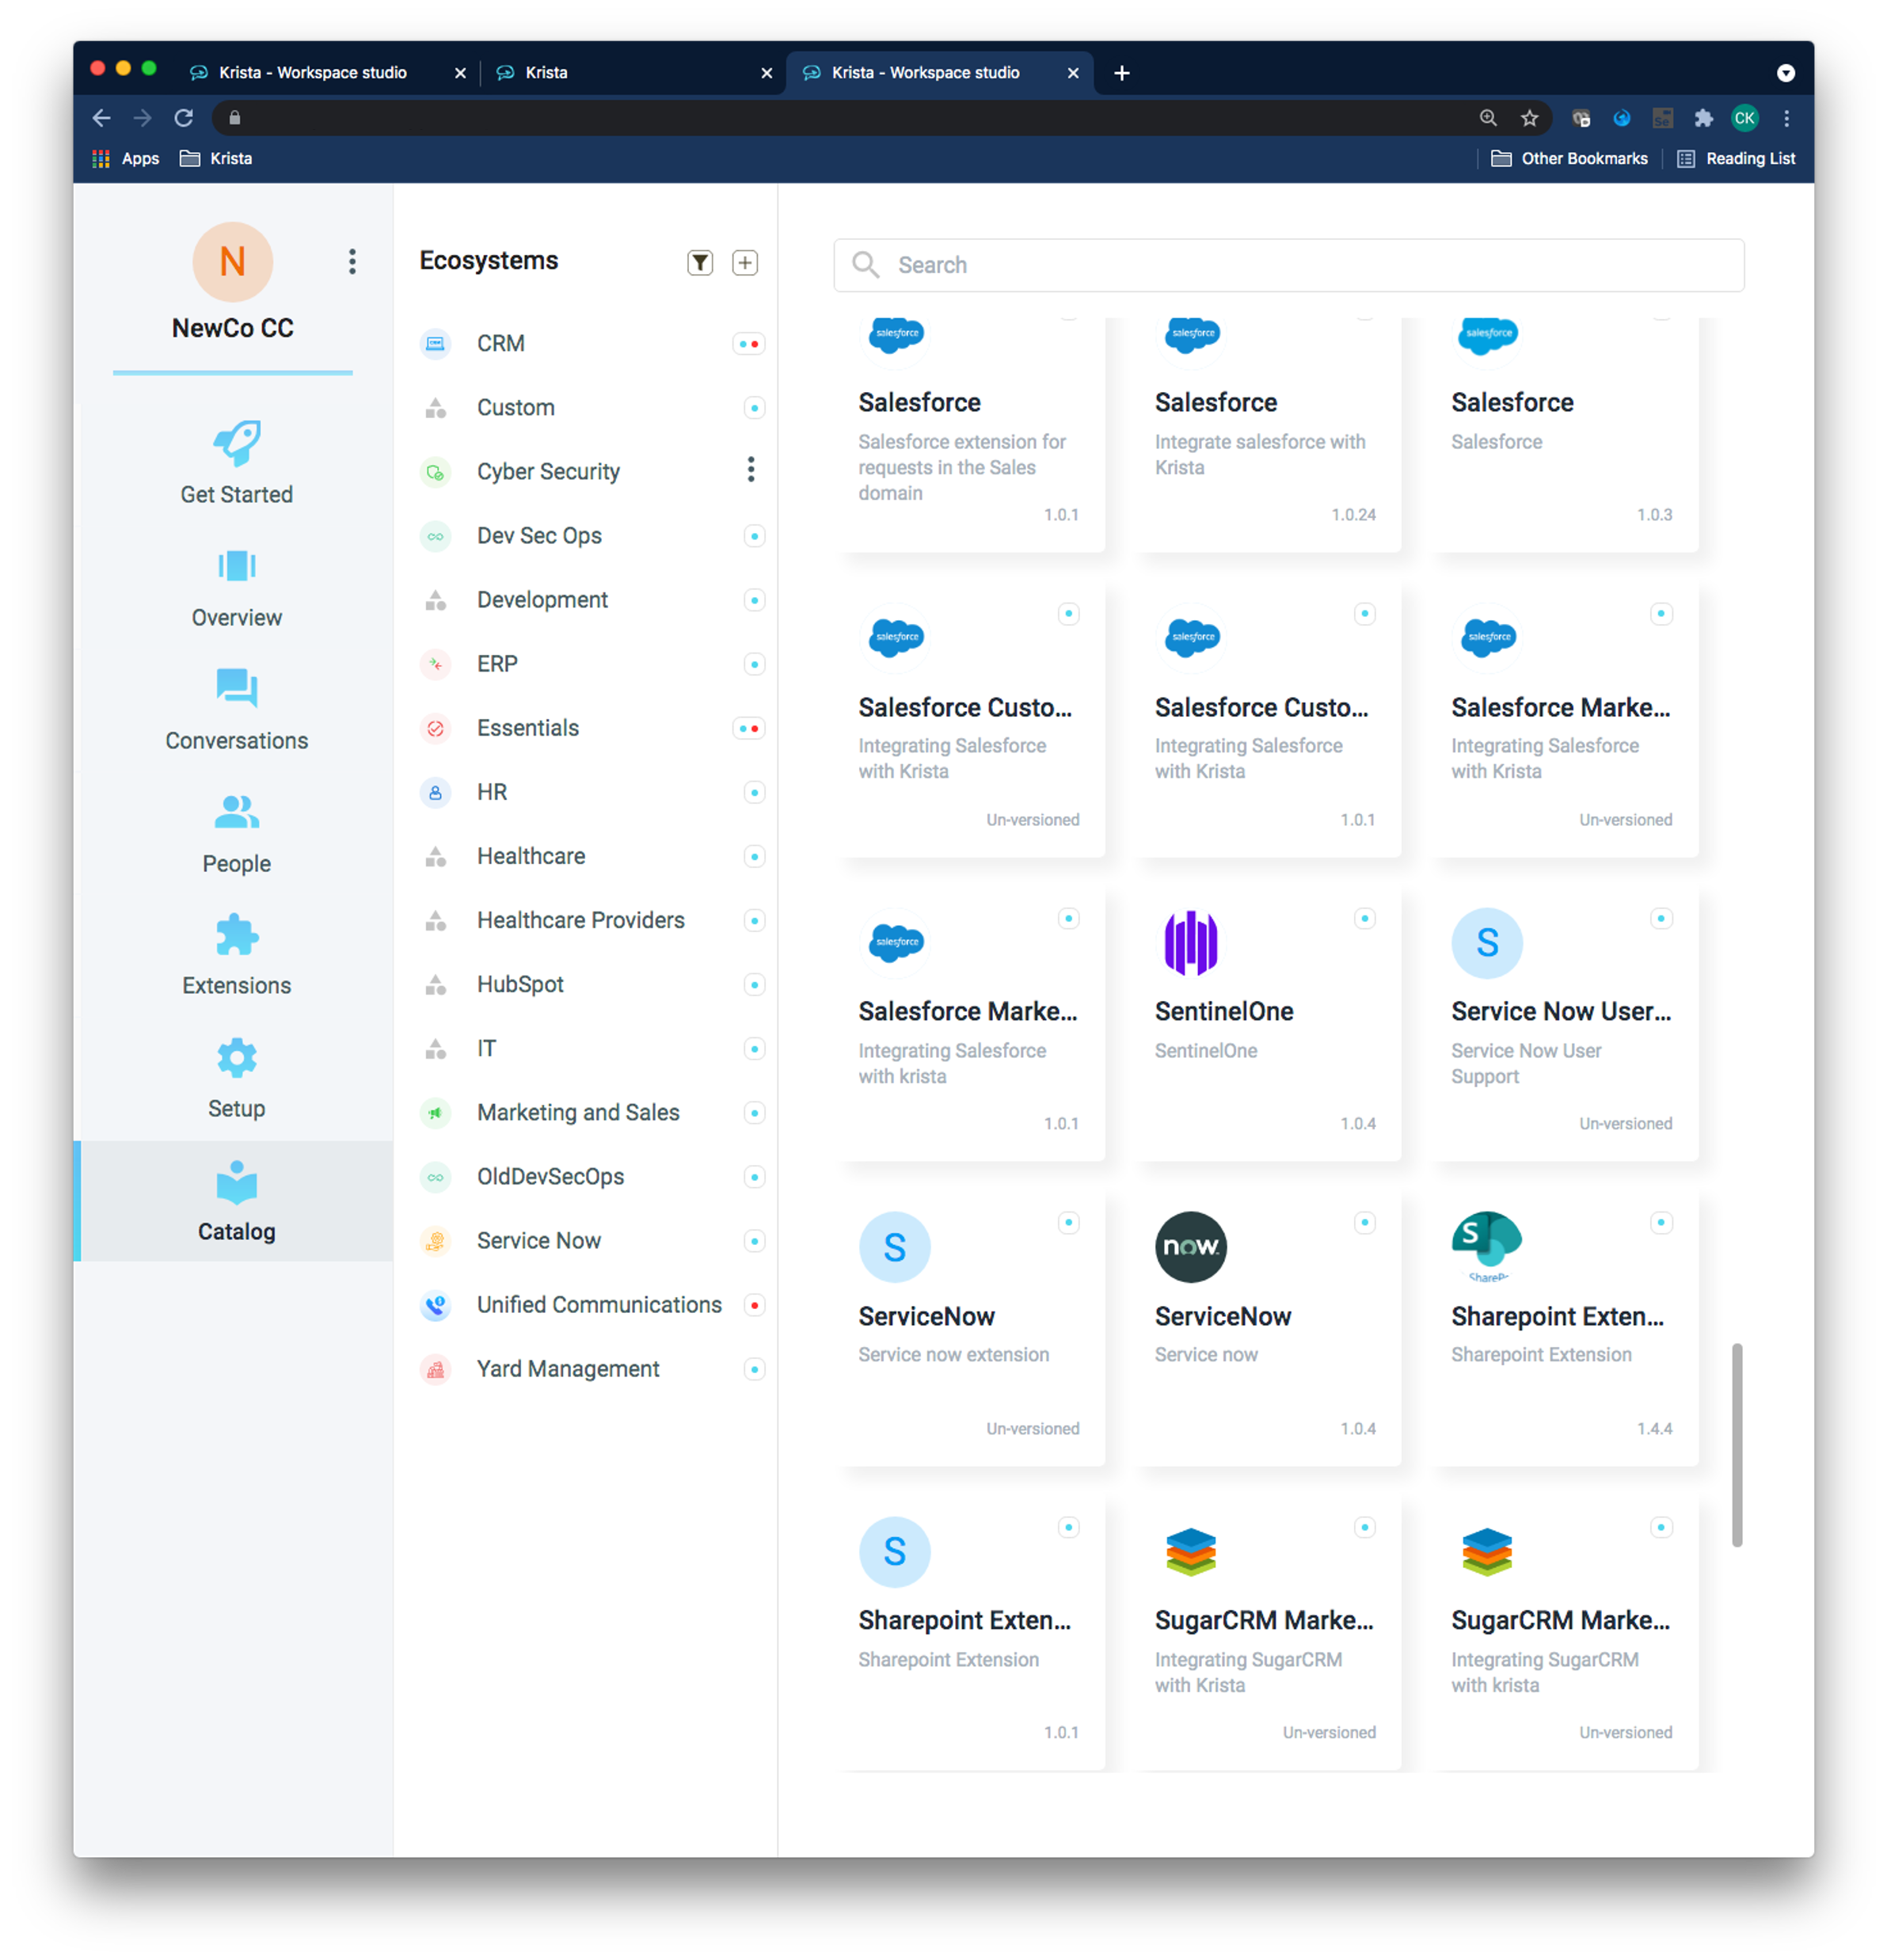Click the Custom status dot
The width and height of the screenshot is (1887, 1960).
[x=755, y=408]
